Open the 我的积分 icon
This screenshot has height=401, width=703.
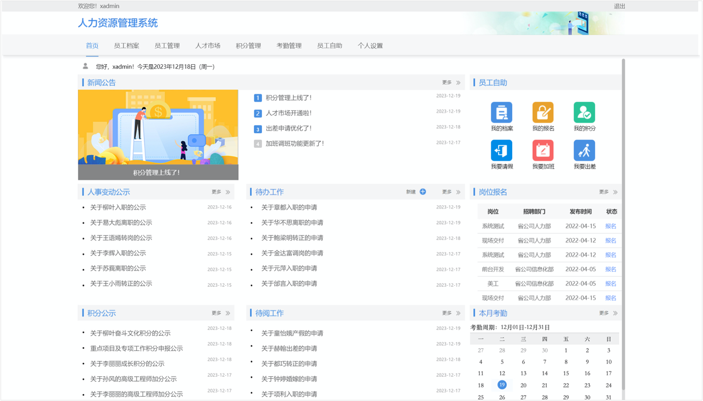click(584, 113)
